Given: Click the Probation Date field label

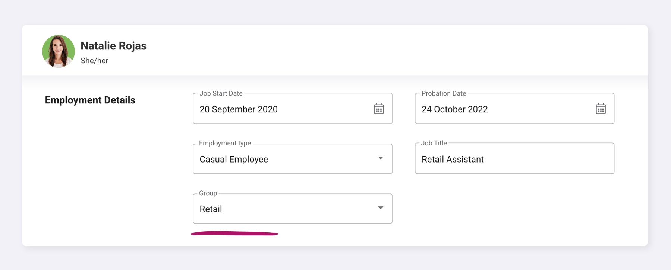Looking at the screenshot, I should click(444, 93).
